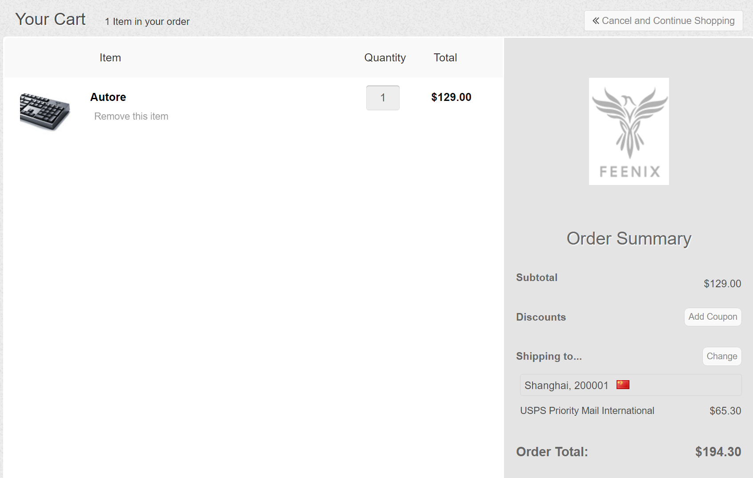This screenshot has height=478, width=753.
Task: Click the China flag icon
Action: (623, 385)
